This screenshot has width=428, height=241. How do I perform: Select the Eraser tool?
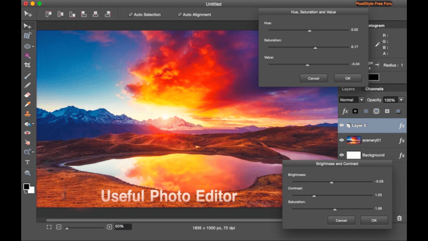[x=27, y=95]
